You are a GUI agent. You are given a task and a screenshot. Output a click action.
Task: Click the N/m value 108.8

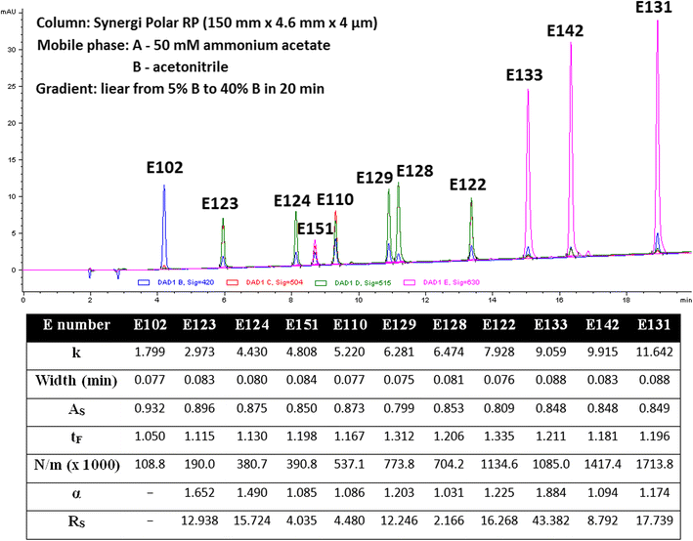pos(150,464)
